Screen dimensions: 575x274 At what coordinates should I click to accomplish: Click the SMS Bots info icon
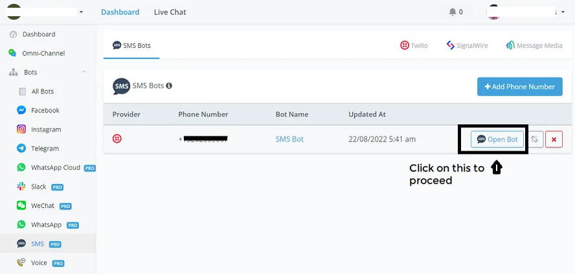169,85
